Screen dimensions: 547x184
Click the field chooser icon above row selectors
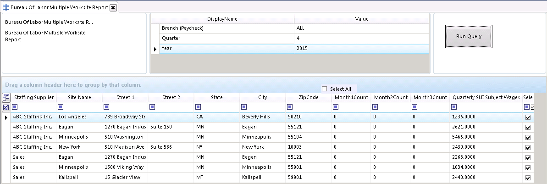coord(6,97)
